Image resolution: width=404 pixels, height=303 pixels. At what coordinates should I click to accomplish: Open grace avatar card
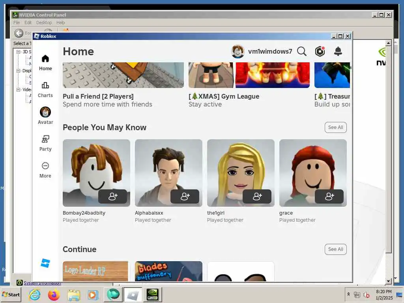[313, 173]
